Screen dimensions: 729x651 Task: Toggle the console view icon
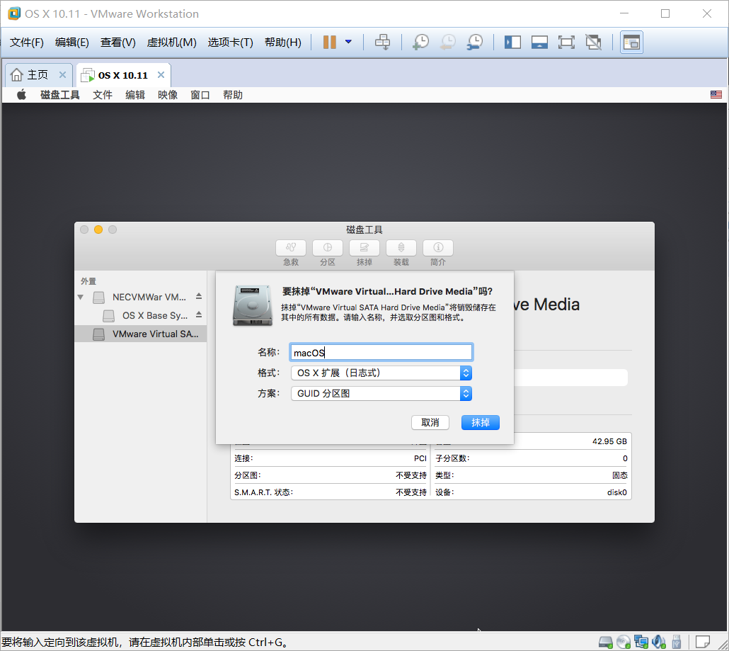(631, 43)
